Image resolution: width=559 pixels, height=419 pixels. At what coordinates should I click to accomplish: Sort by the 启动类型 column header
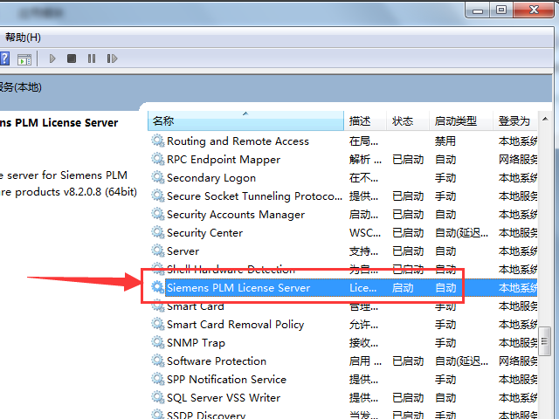pyautogui.click(x=460, y=120)
